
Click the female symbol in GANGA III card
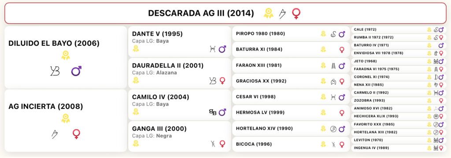222,144
